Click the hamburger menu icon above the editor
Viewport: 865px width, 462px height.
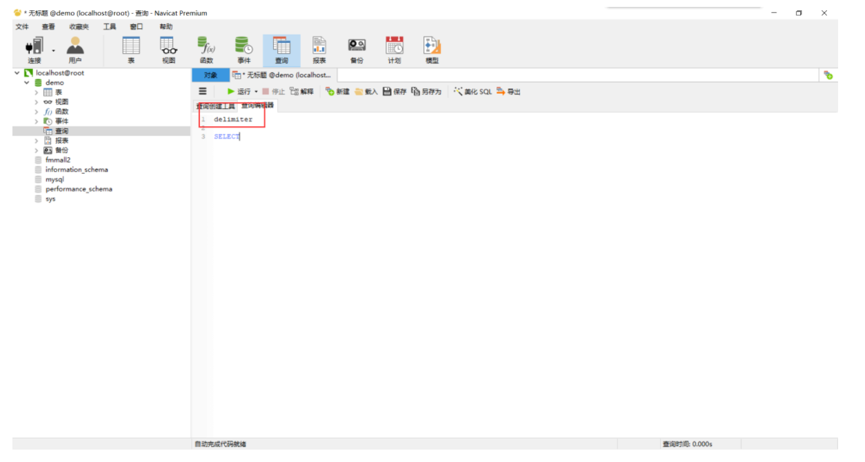point(202,91)
